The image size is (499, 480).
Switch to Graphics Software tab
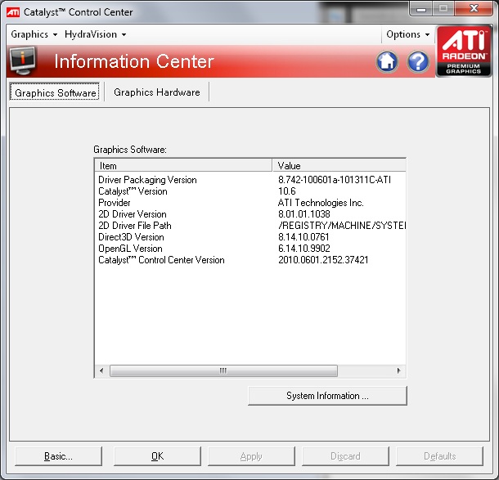point(55,92)
